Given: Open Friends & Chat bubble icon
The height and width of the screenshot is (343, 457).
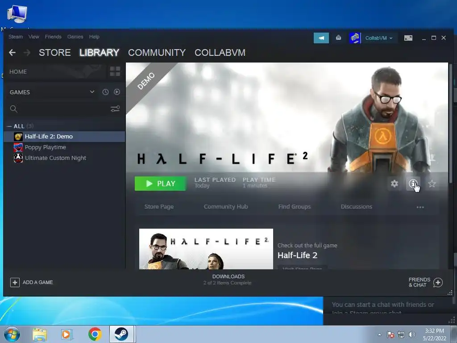Looking at the screenshot, I should tap(438, 282).
